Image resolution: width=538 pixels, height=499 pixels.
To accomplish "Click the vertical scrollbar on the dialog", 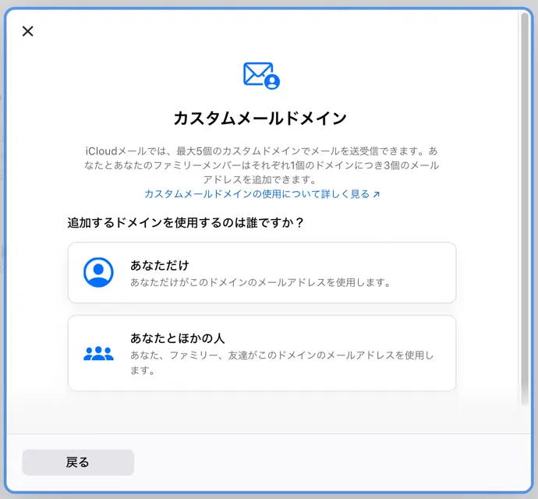I will (x=525, y=209).
